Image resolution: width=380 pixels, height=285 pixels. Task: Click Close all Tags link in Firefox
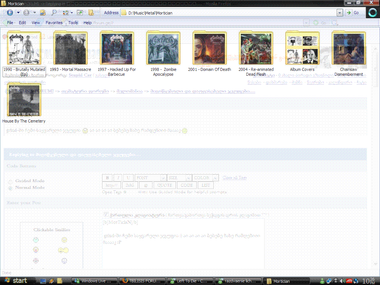pos(235,177)
